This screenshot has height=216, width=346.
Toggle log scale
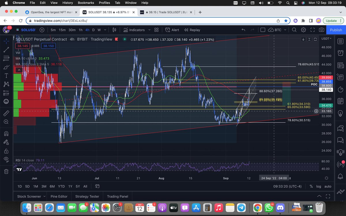point(319,186)
